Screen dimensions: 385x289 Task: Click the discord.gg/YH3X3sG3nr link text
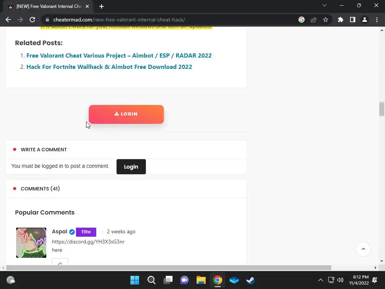click(x=88, y=242)
